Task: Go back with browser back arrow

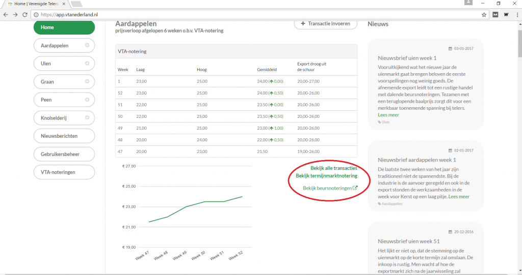Action: pos(6,15)
